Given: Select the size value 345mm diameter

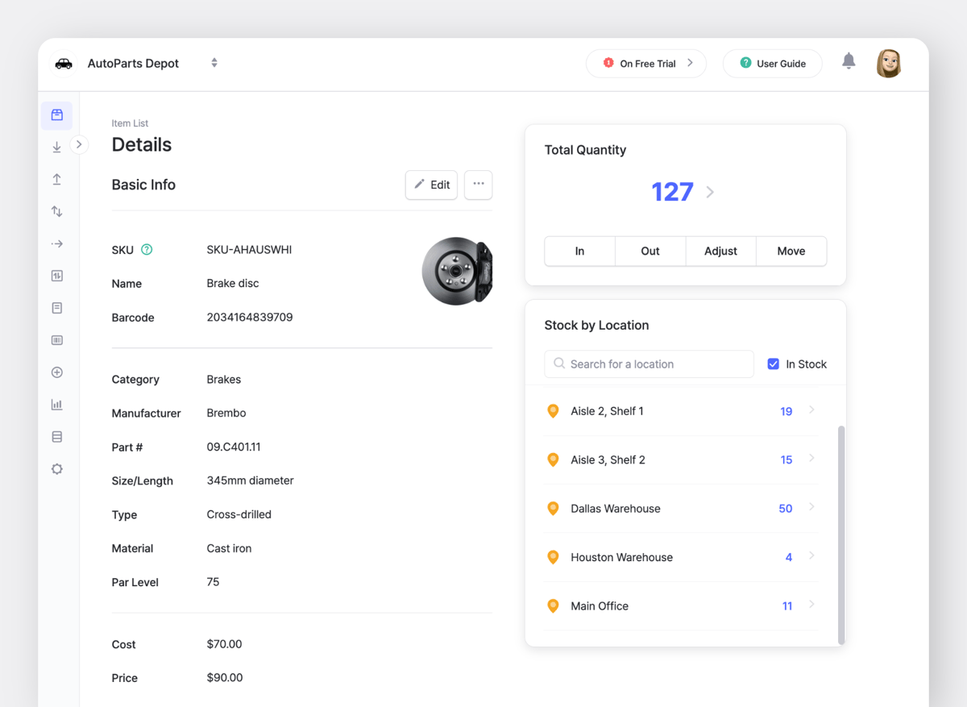Looking at the screenshot, I should [250, 480].
